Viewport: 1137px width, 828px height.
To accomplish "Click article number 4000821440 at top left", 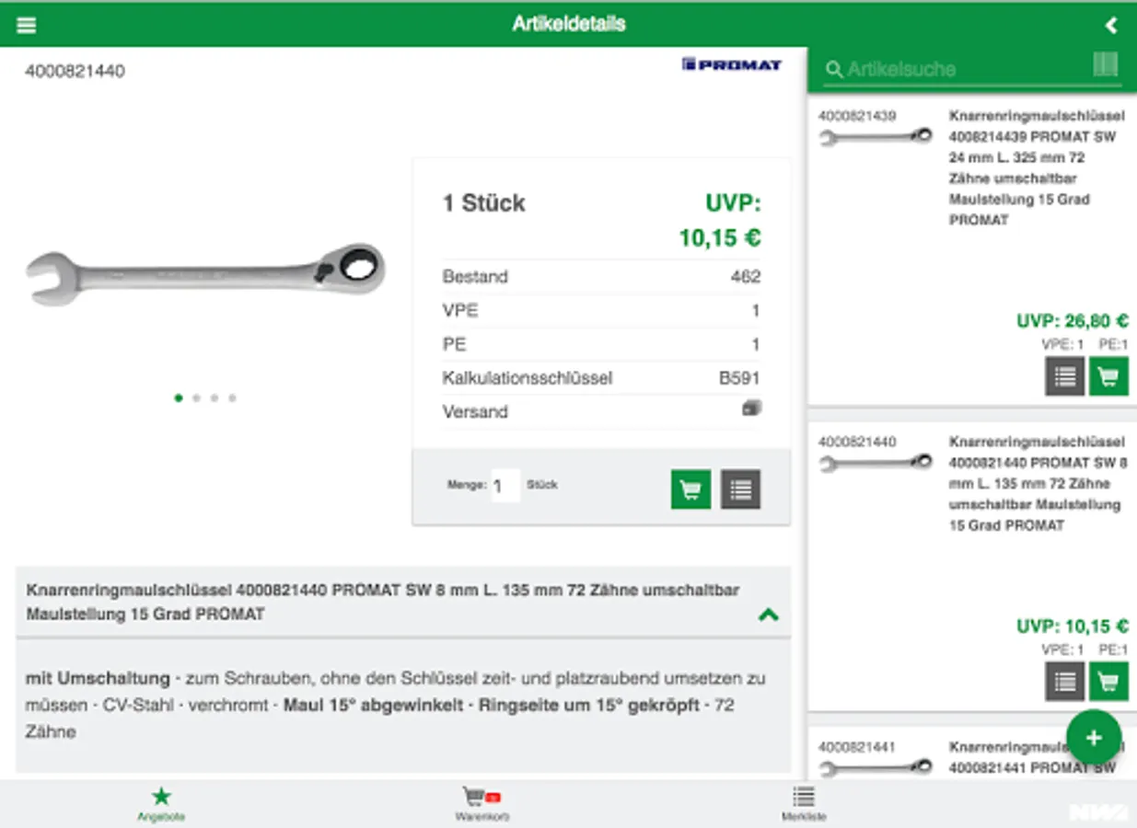I will [75, 71].
